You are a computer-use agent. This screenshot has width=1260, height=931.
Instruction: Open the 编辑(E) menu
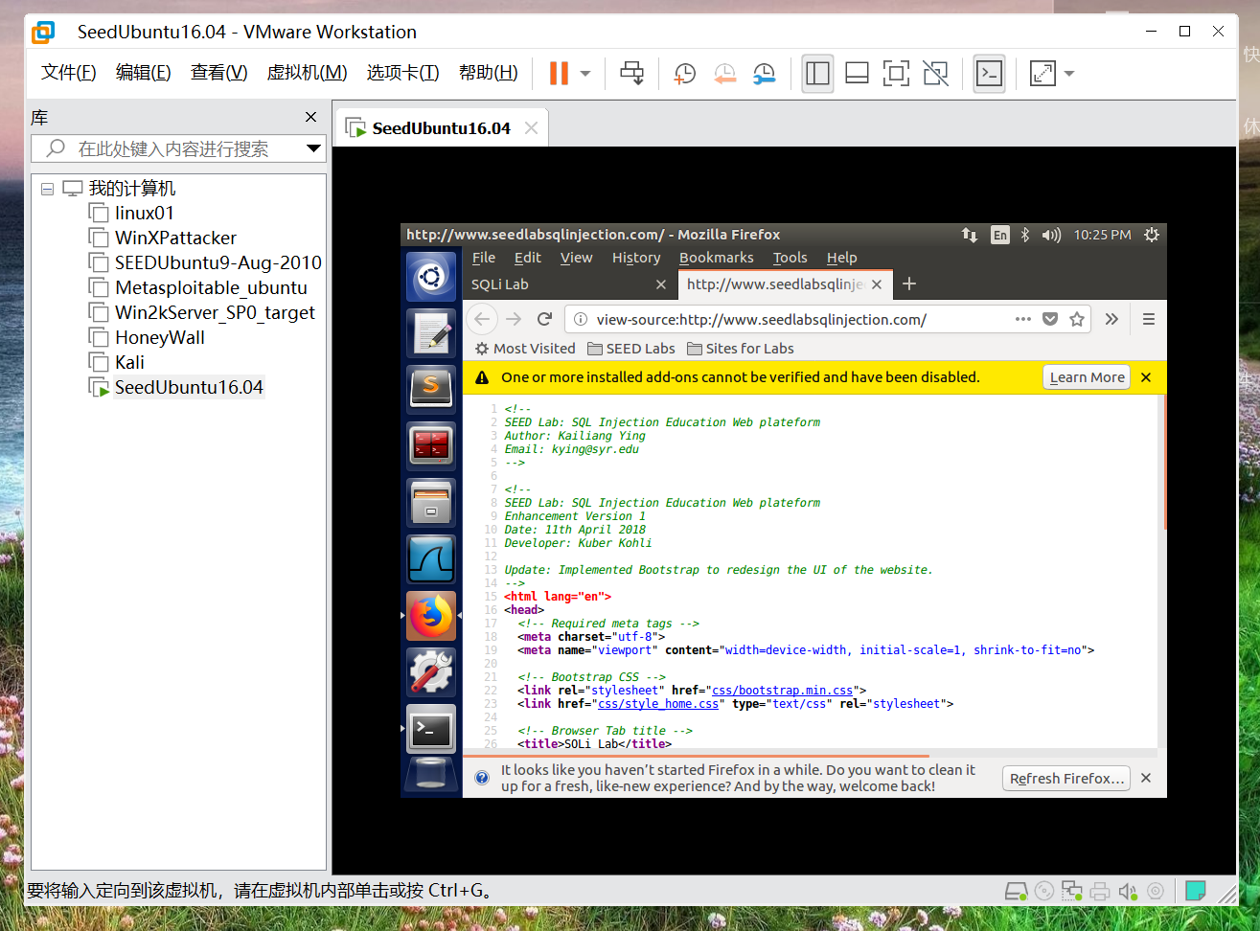144,73
